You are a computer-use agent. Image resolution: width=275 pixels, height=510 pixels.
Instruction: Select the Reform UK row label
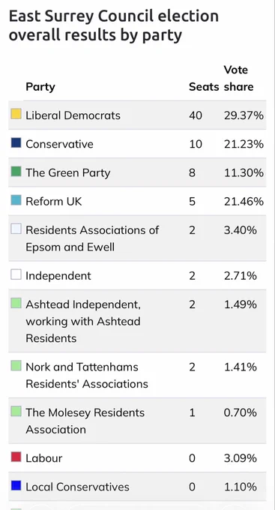click(54, 201)
